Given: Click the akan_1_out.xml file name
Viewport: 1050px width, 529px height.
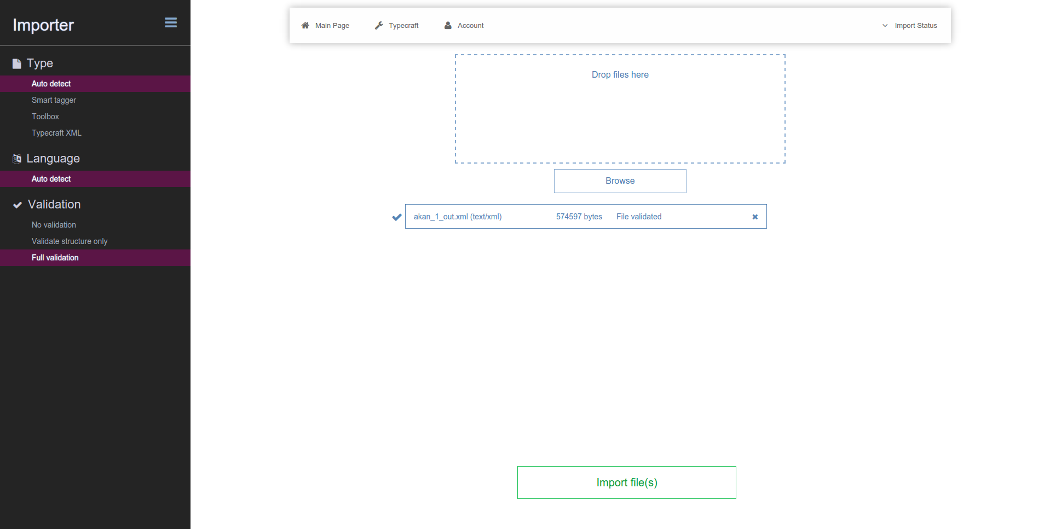Looking at the screenshot, I should coord(458,217).
